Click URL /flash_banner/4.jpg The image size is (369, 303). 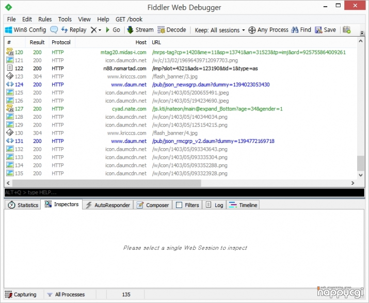[174, 133]
